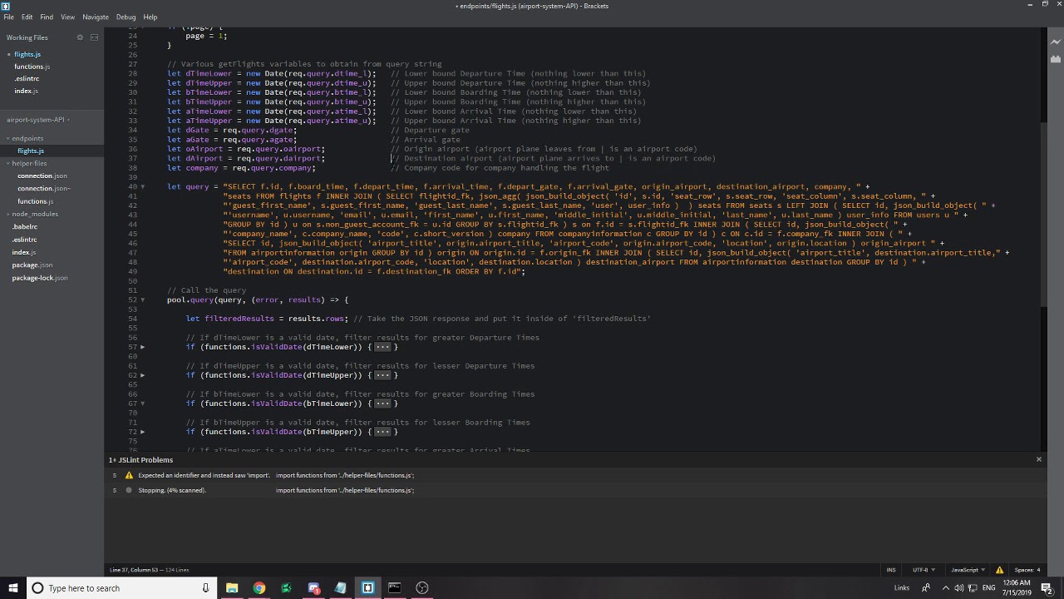
Task: Close the JSLint Problems panel
Action: [x=1038, y=459]
